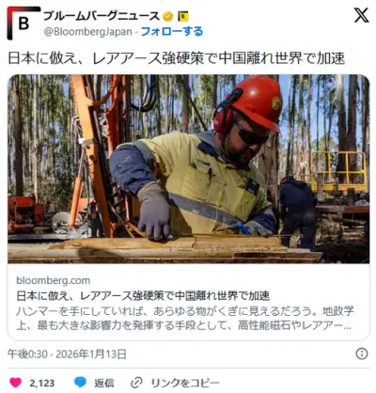Viewport: 376px width, 393px height.
Task: Click the blue reply bubble icon
Action: tap(80, 383)
